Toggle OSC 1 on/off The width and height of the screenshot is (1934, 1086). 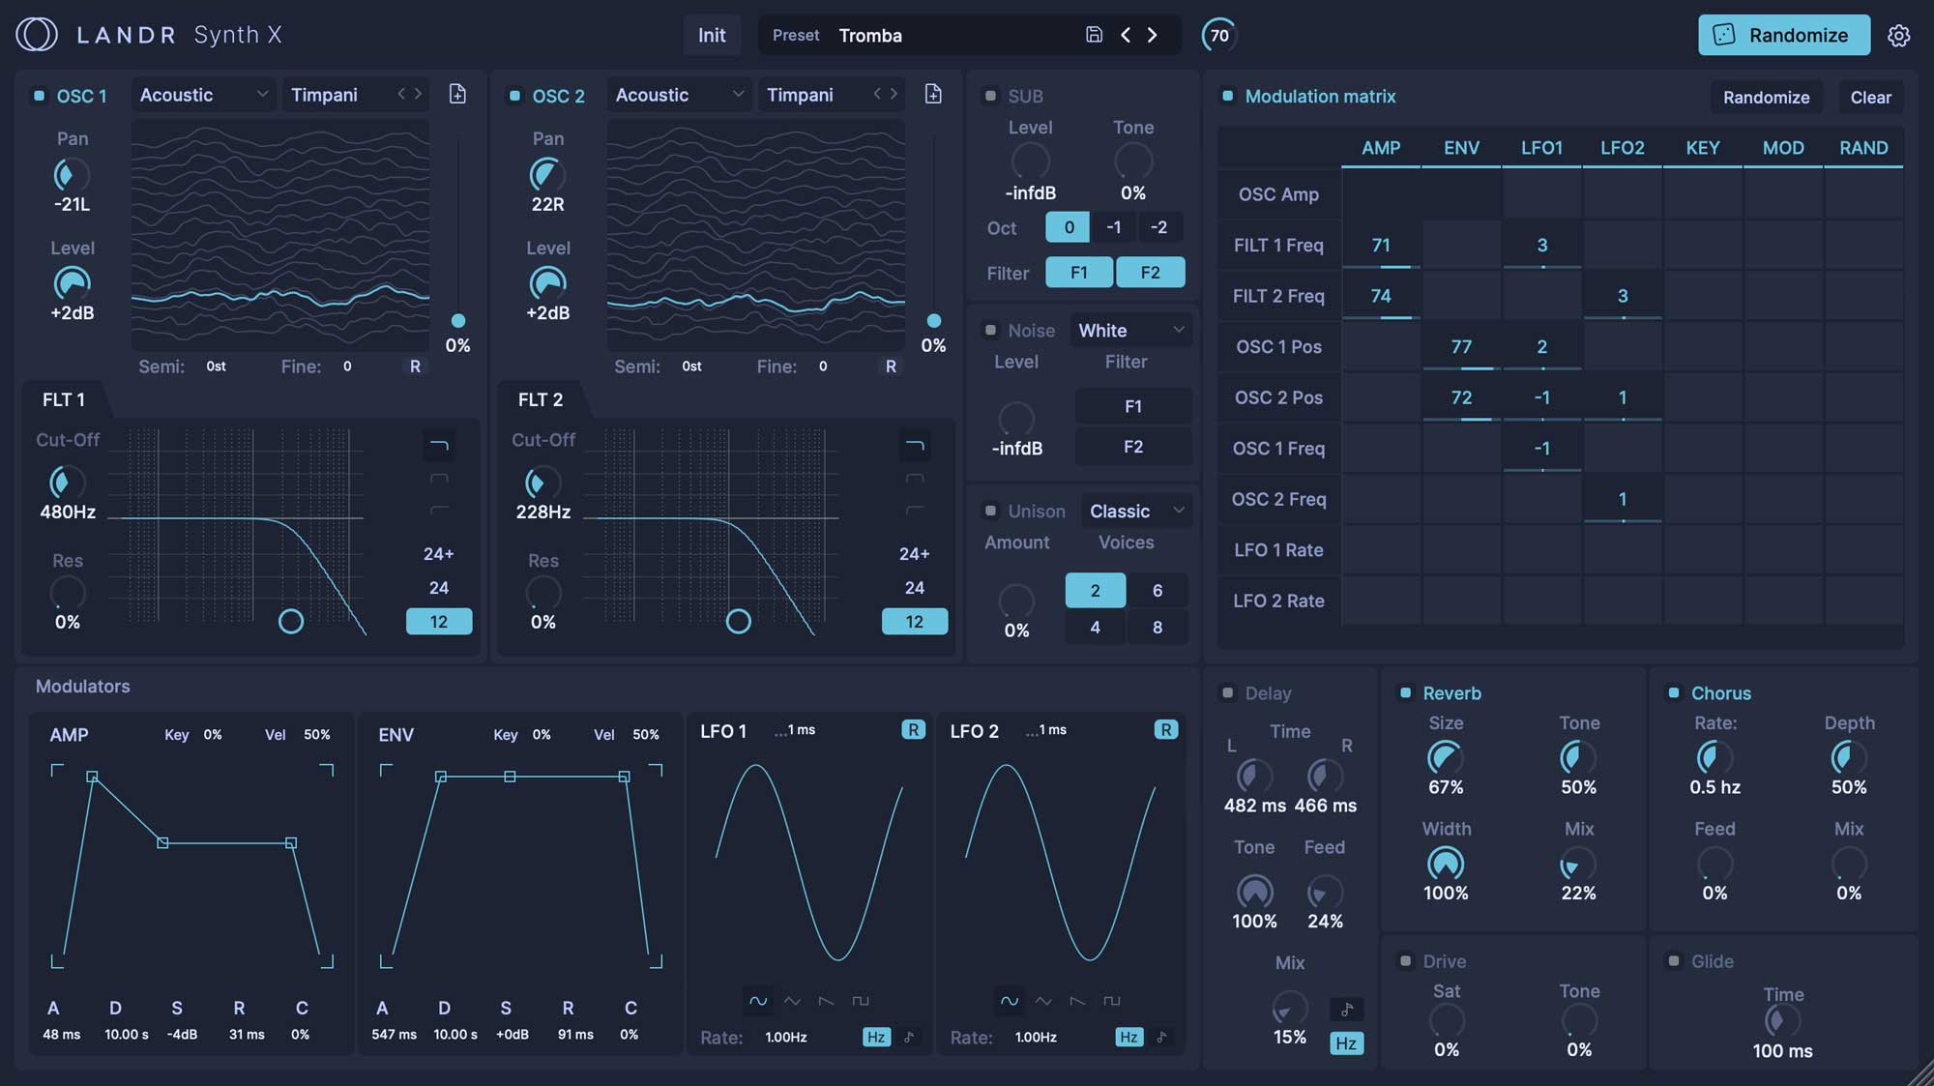40,96
